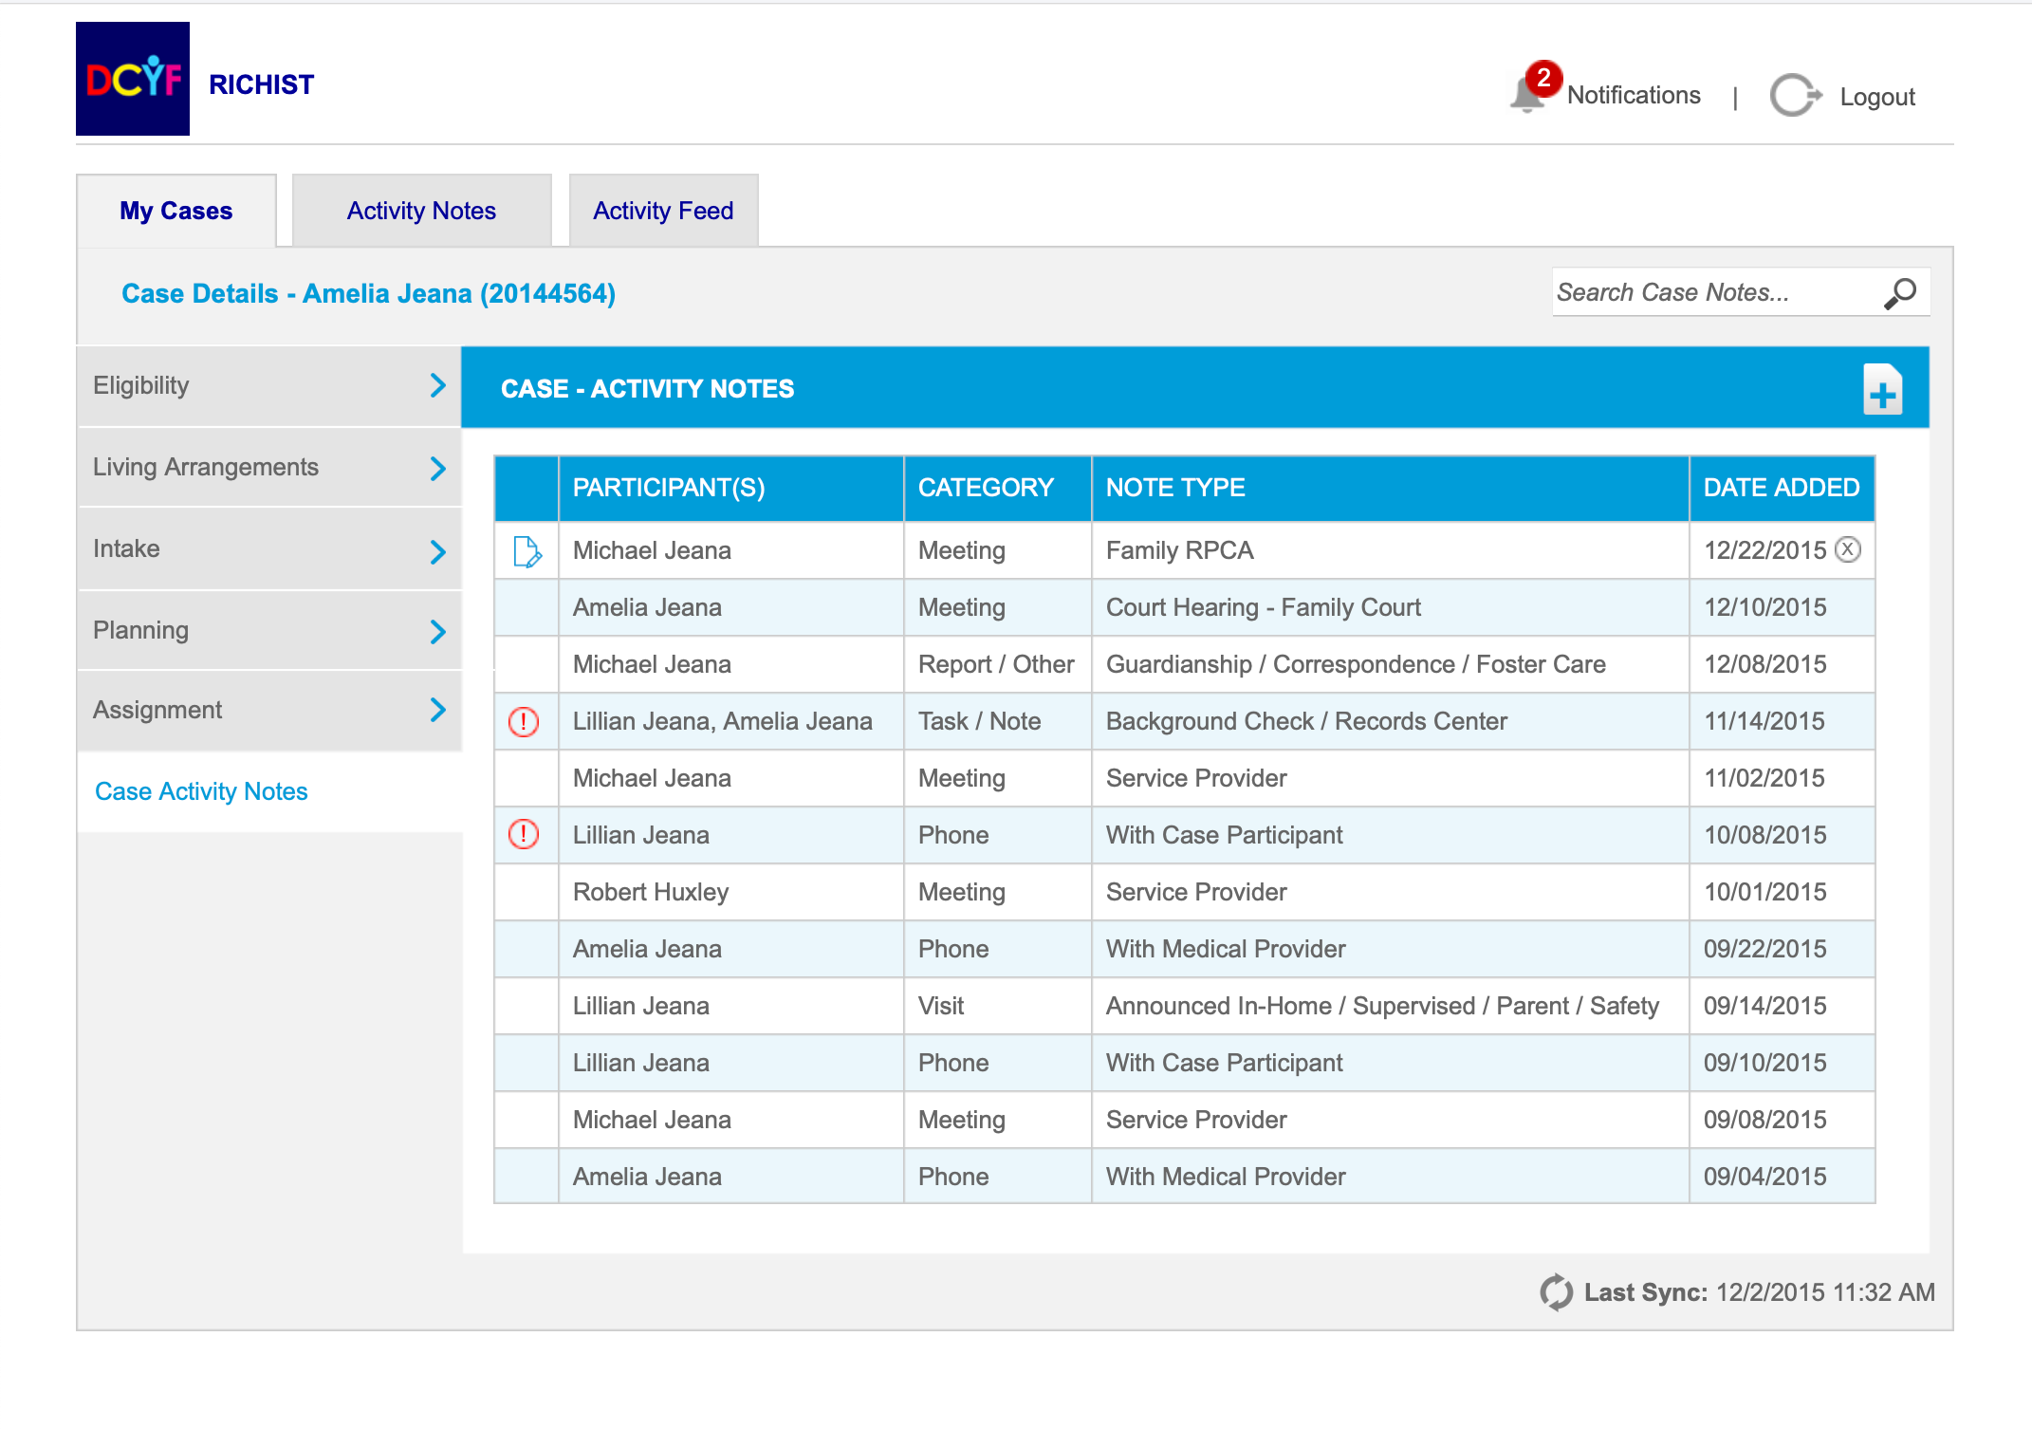Image resolution: width=2032 pixels, height=1429 pixels.
Task: Click the alert icon on 10/08/2015 phone note
Action: click(525, 835)
